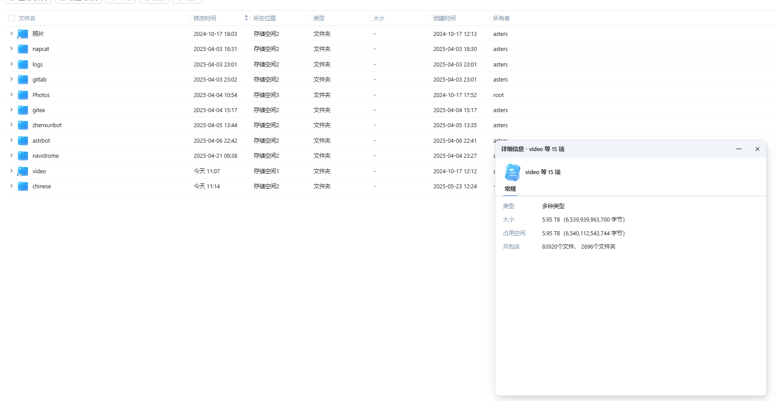776x401 pixels.
Task: Click the folder icon next to "chinese"
Action: point(23,186)
